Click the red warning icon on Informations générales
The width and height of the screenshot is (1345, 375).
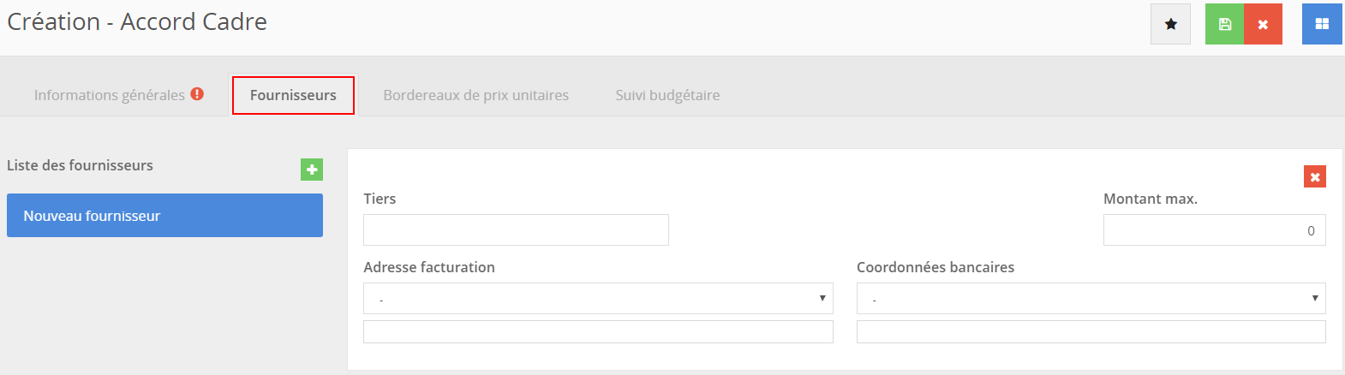coord(197,94)
